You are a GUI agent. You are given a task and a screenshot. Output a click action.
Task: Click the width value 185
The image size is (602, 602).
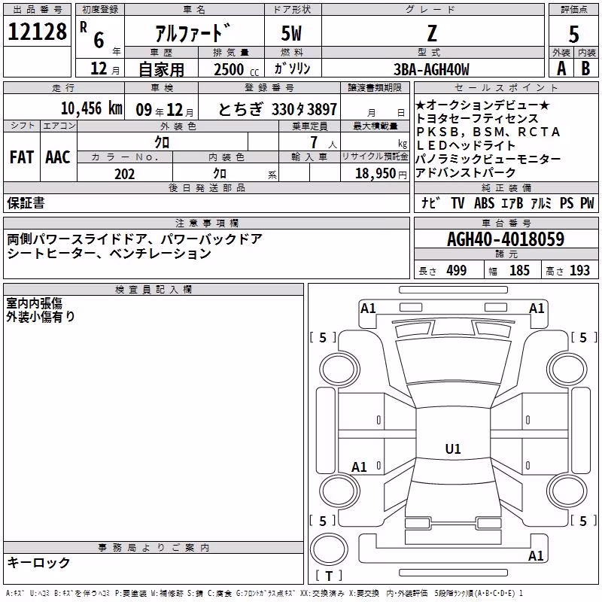pos(519,271)
